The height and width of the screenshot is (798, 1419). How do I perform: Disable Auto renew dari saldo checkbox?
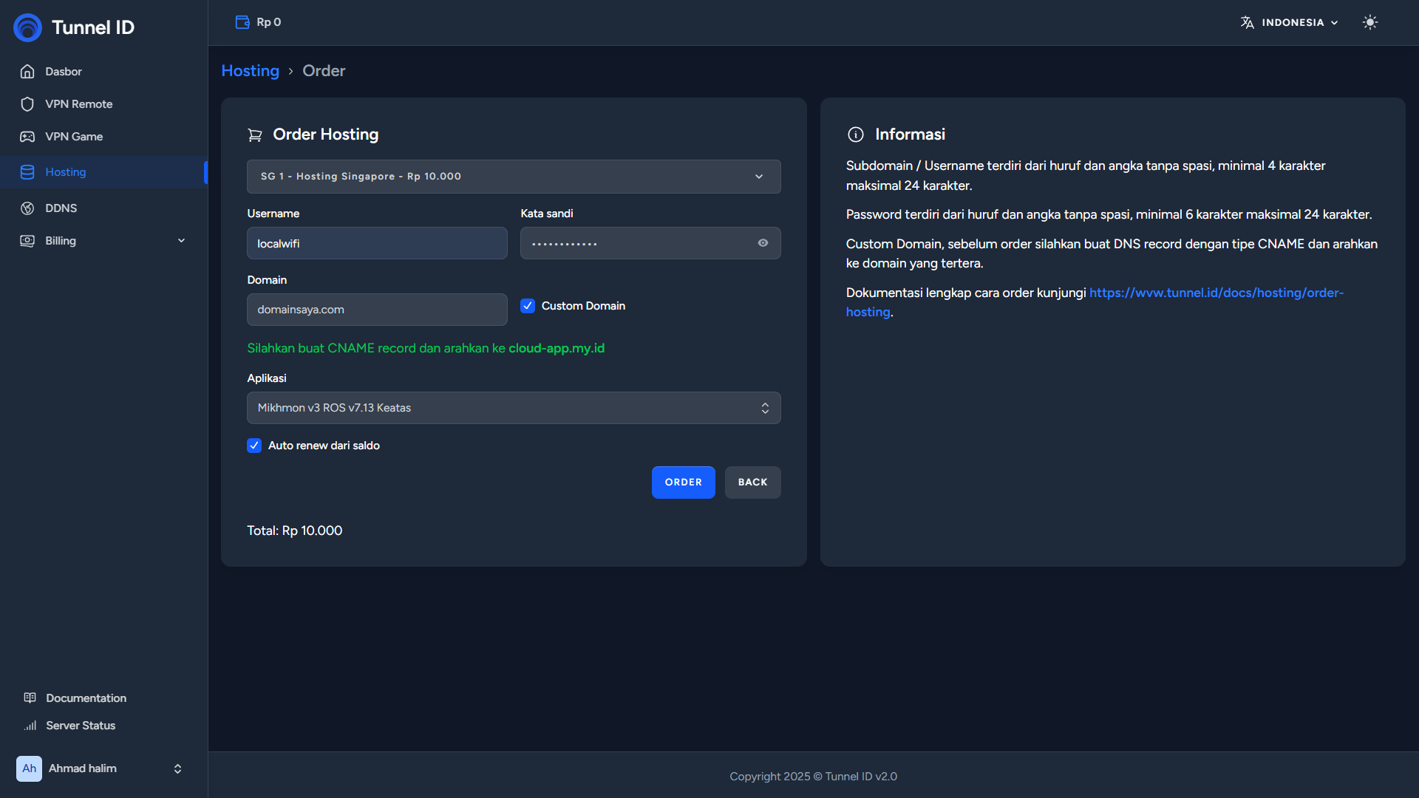(254, 446)
